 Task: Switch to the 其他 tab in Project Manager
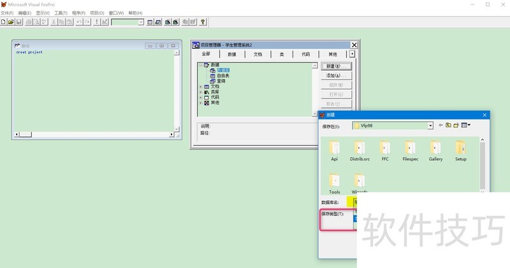pyautogui.click(x=332, y=54)
